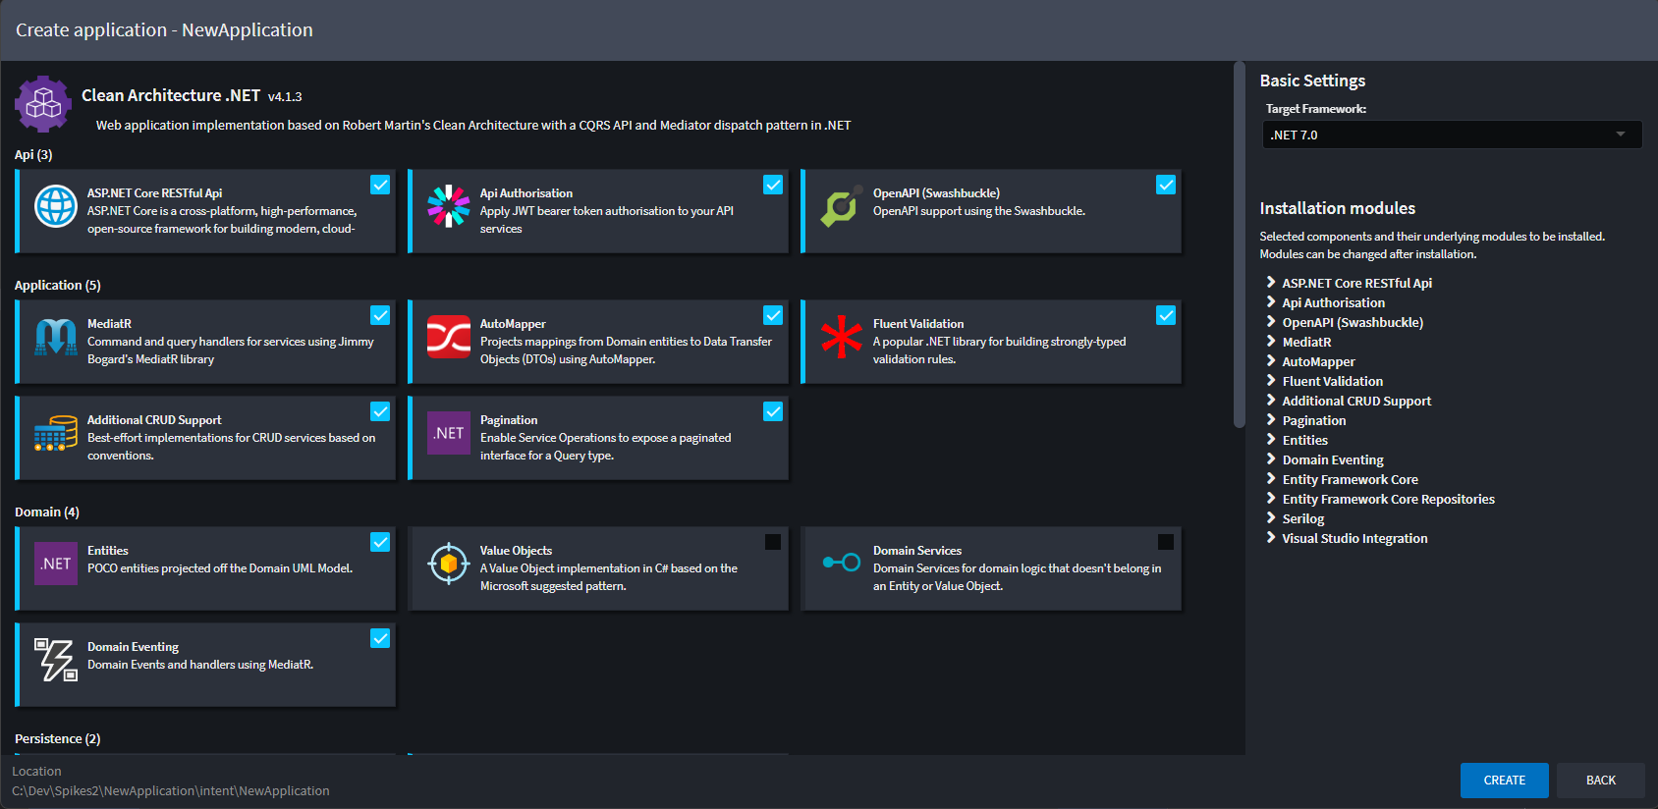Click the Domain Eventing lightning icon

pos(56,660)
